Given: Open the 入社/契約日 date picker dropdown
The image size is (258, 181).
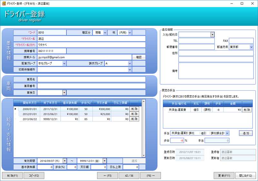Looking at the screenshot, I should pos(213,34).
